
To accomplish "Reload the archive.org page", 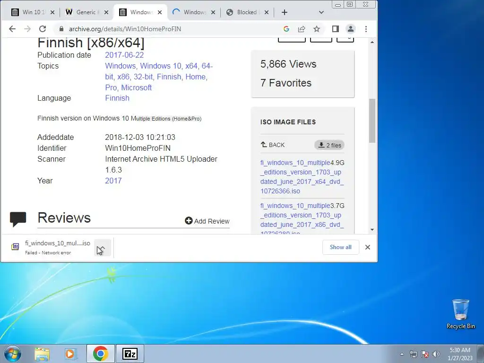I will point(43,29).
